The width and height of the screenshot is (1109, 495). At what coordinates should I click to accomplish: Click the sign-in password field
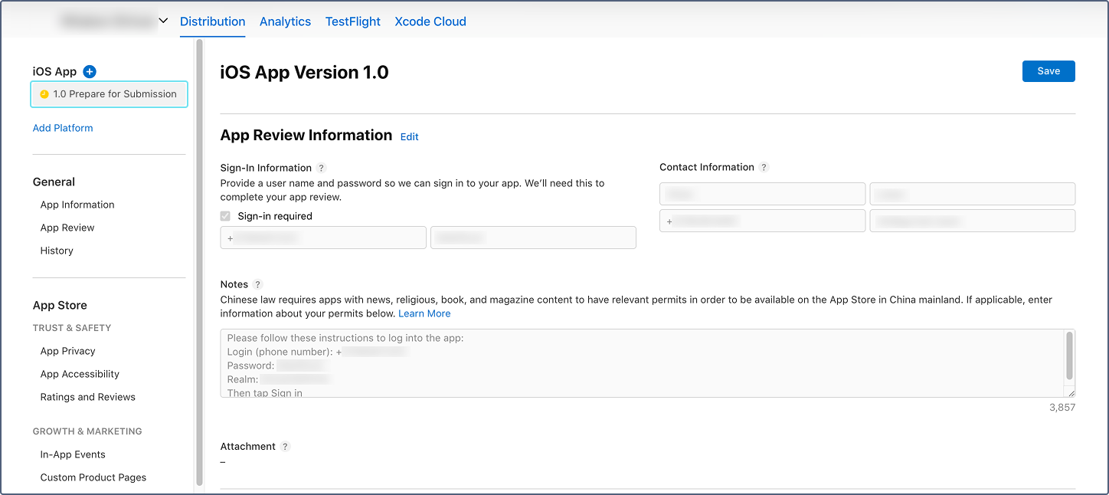click(x=533, y=238)
